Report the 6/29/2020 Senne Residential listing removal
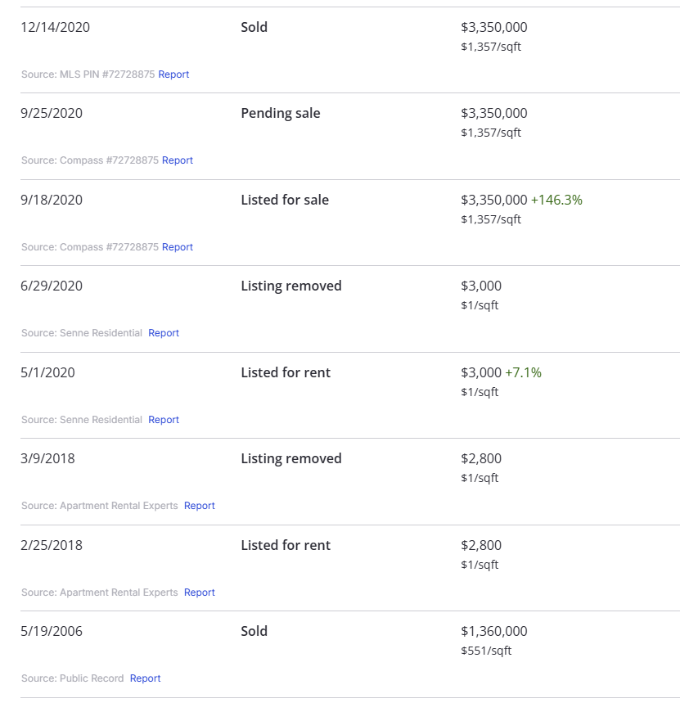680x703 pixels. pyautogui.click(x=164, y=333)
